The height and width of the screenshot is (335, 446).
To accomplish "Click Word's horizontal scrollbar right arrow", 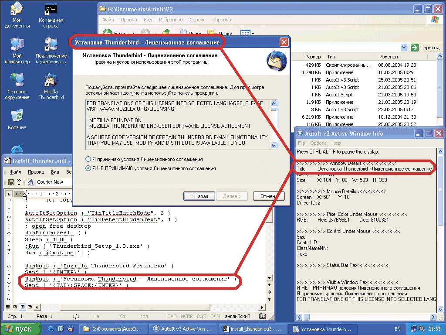I will (262, 307).
